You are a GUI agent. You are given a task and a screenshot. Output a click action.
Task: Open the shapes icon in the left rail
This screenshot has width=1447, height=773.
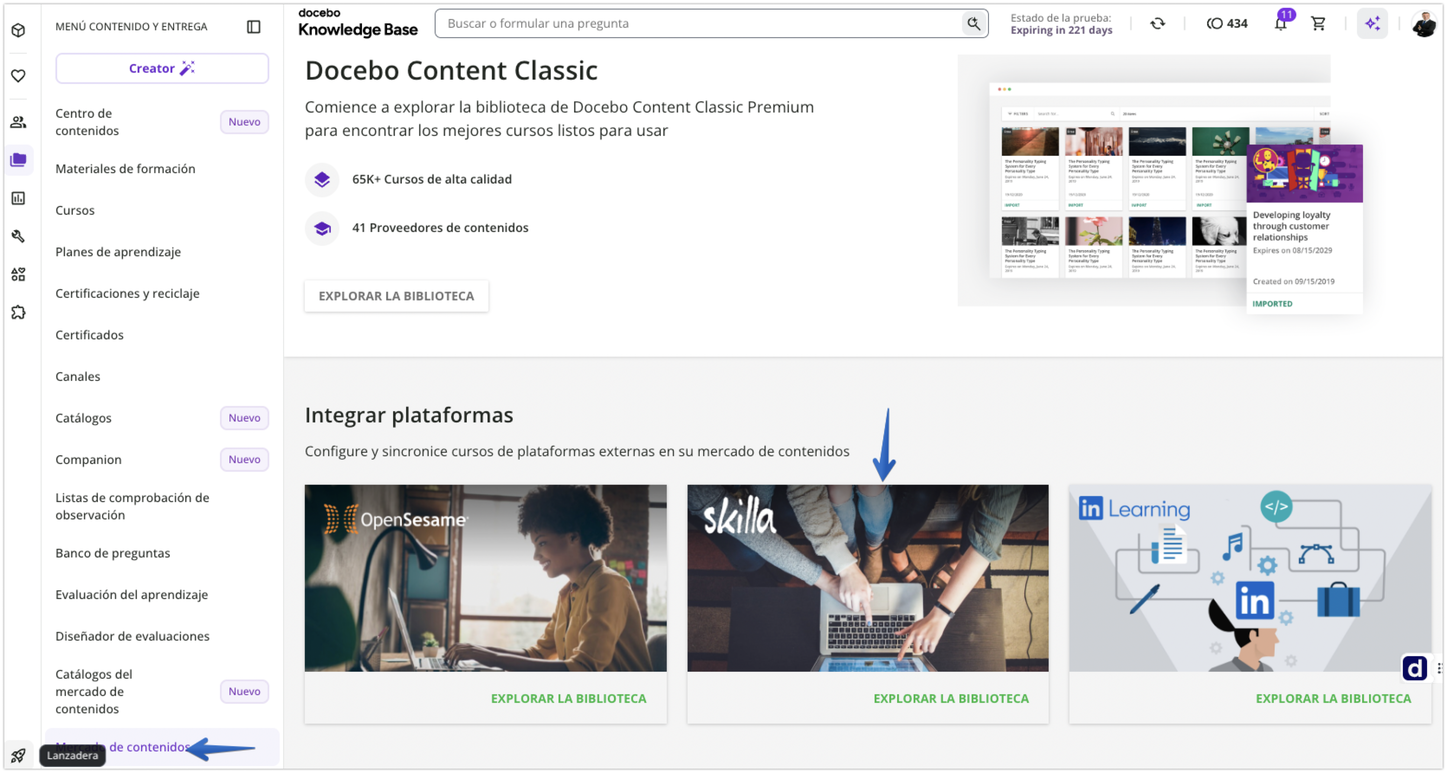tap(19, 274)
